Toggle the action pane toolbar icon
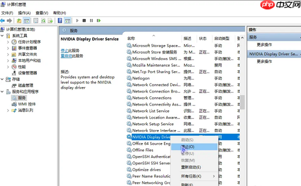301x186 pixels. 67,20
